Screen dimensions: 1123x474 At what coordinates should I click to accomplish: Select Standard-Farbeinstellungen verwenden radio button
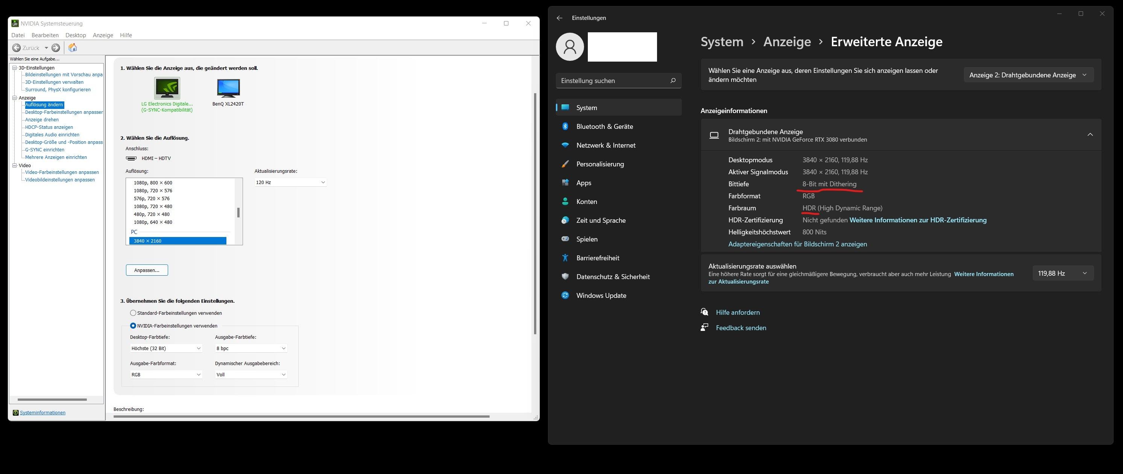133,313
